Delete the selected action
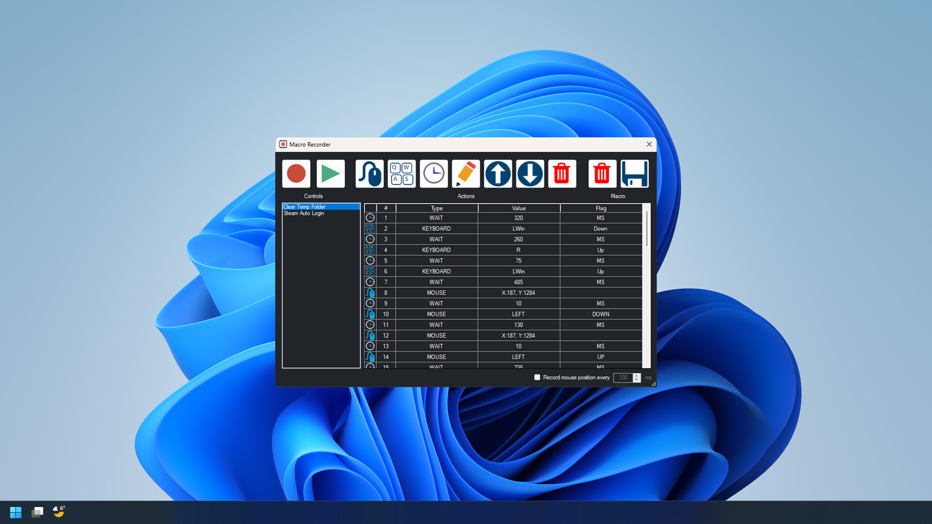The width and height of the screenshot is (932, 524). [562, 173]
